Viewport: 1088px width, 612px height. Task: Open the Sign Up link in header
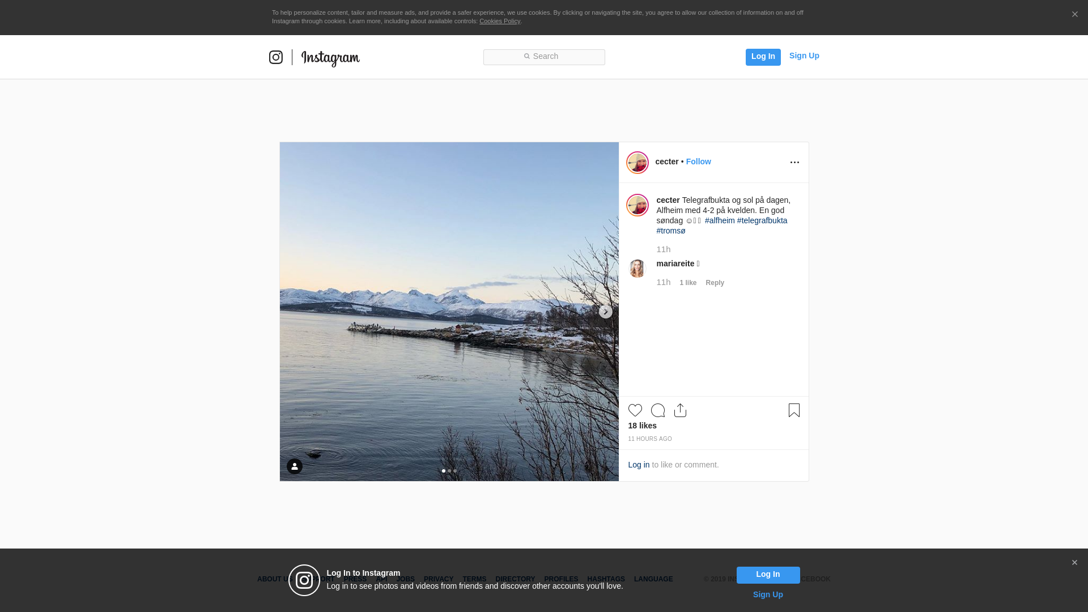click(804, 56)
